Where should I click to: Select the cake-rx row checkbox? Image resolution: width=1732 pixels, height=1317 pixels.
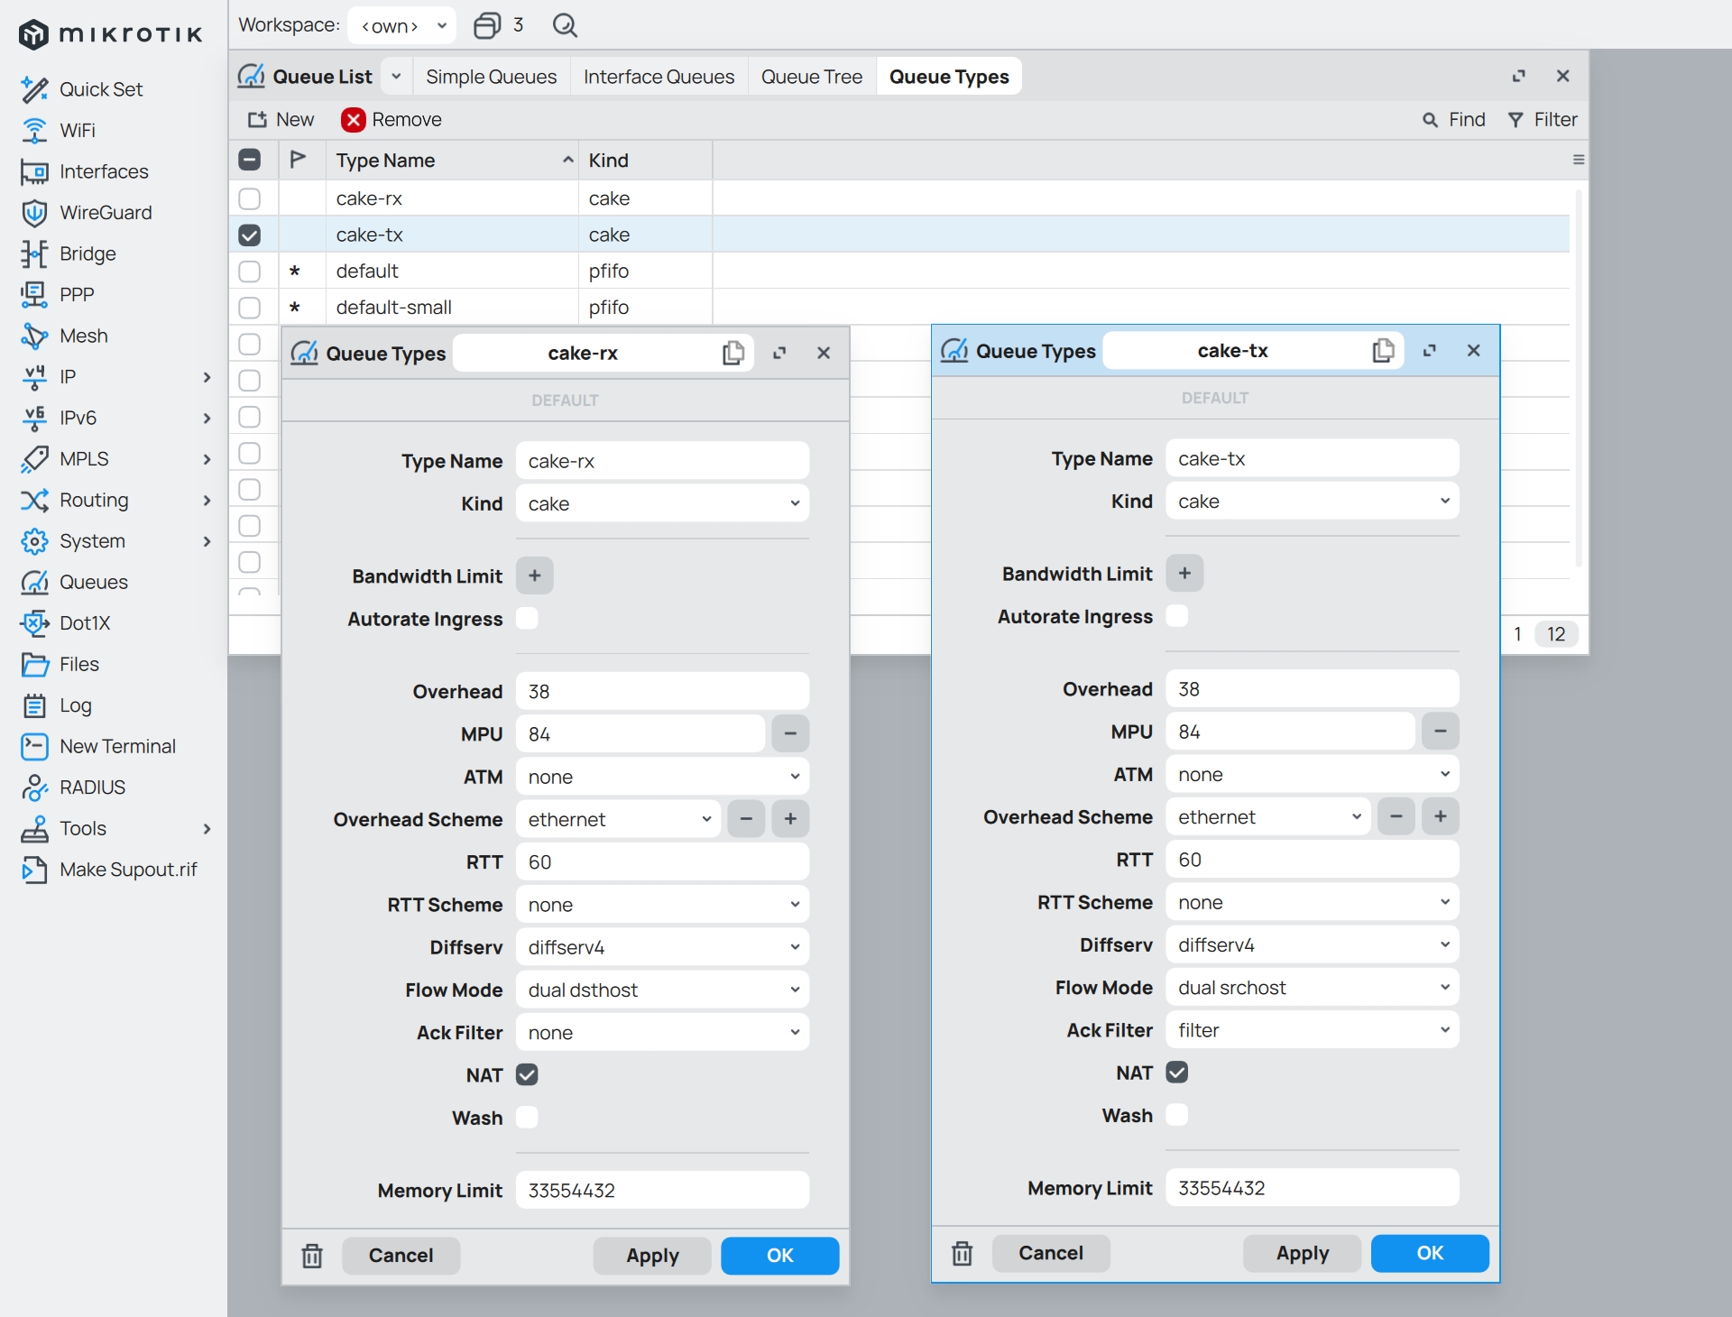point(250,198)
